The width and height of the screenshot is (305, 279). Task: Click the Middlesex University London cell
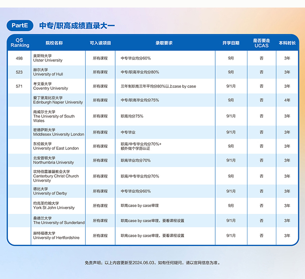[58, 132]
